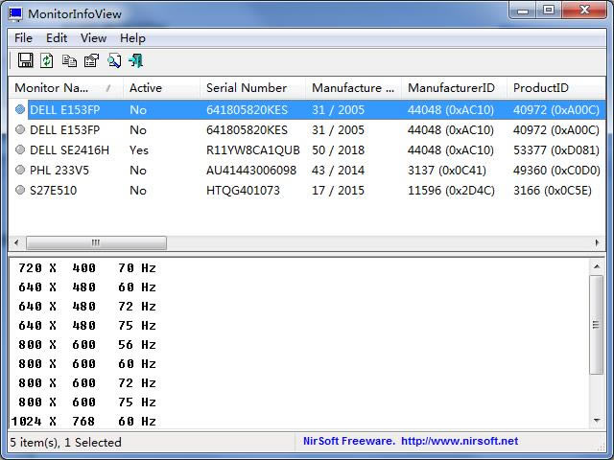The width and height of the screenshot is (614, 460).
Task: Click the lower pane scrollbar down arrow
Action: pyautogui.click(x=597, y=421)
